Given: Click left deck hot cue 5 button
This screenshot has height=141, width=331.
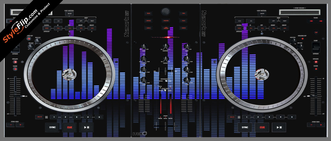Looking at the screenshot, I should pos(99,117).
